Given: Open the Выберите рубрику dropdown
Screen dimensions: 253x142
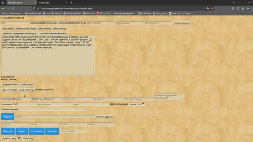Looking at the screenshot, I should [x=44, y=110].
